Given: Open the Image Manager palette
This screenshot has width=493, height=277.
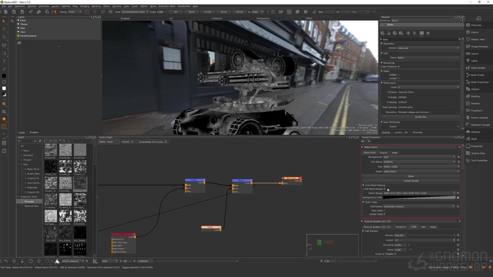Looking at the screenshot, I should [480, 46].
